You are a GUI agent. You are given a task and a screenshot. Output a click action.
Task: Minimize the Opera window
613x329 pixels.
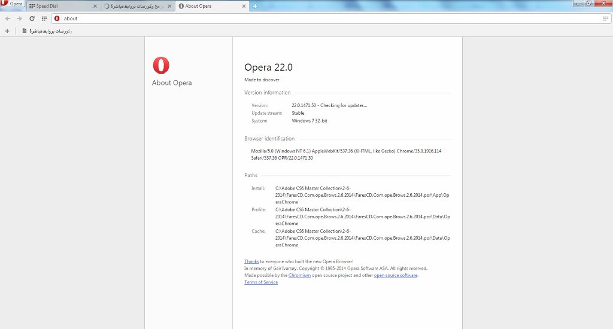579,3
